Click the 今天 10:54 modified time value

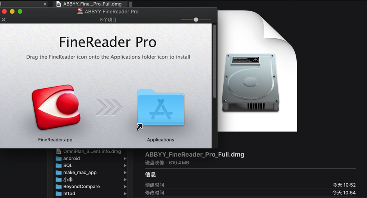(344, 193)
